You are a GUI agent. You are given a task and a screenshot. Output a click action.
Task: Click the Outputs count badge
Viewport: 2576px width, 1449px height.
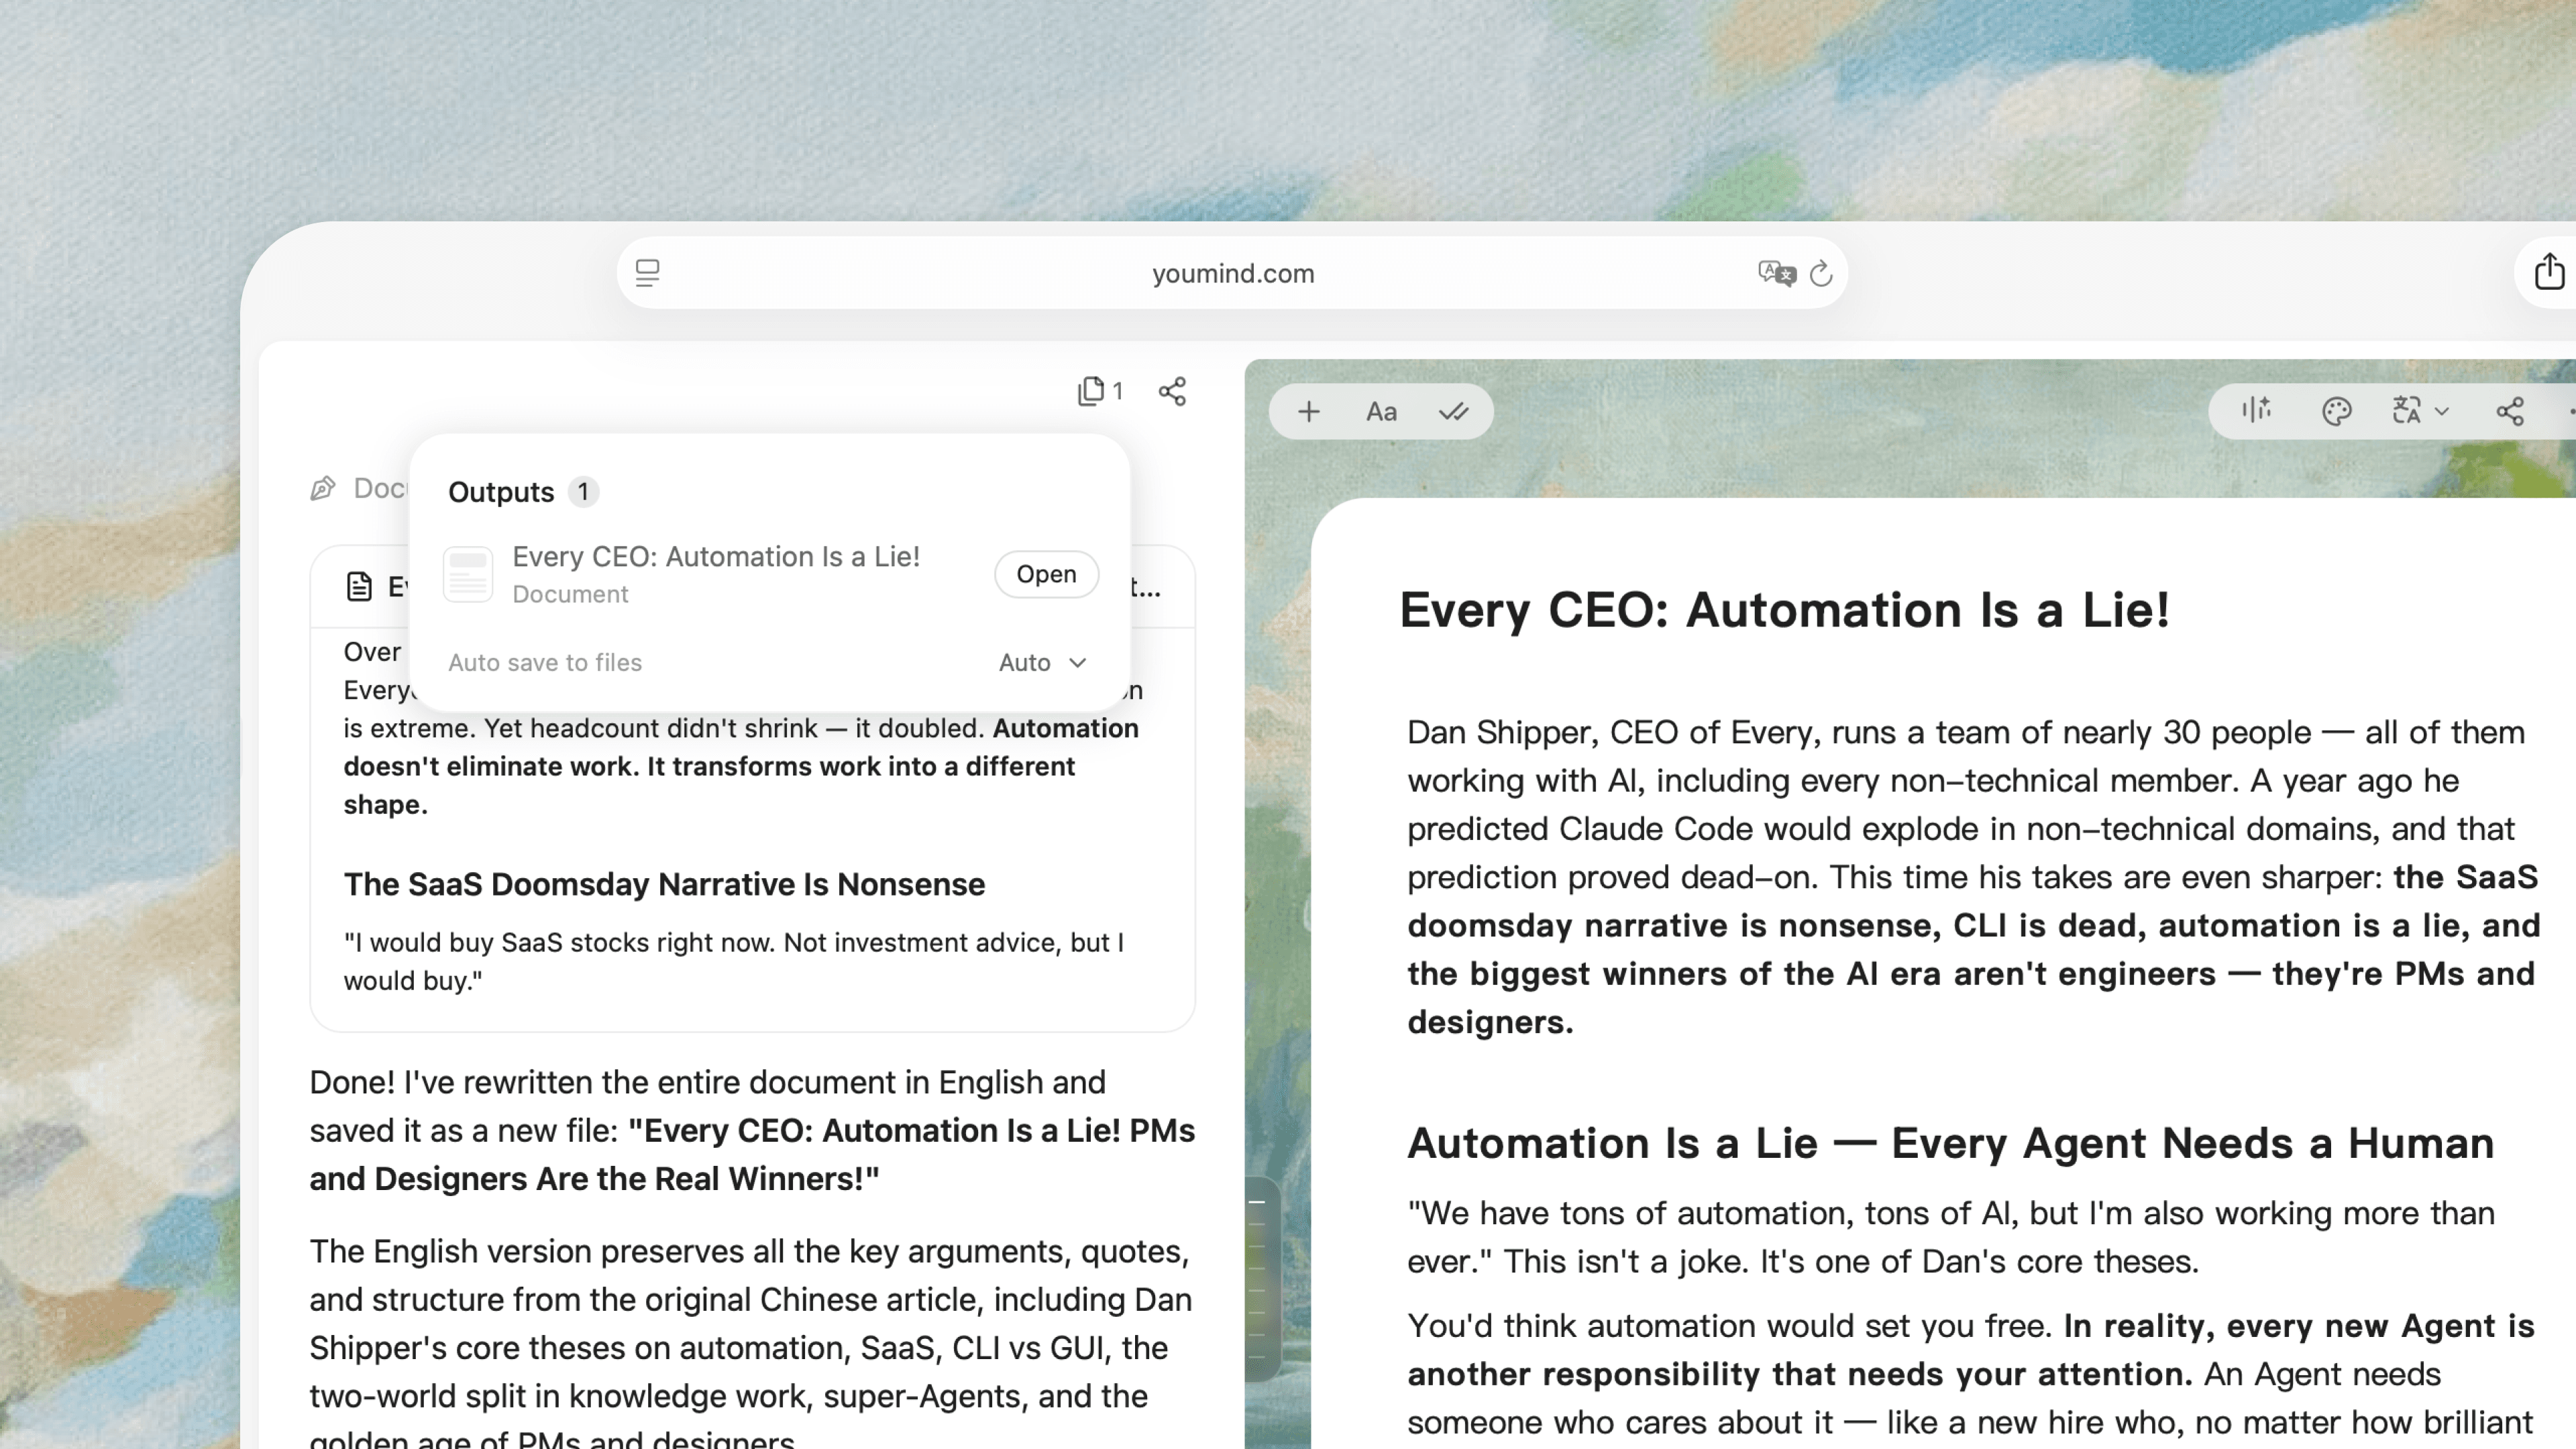[583, 492]
